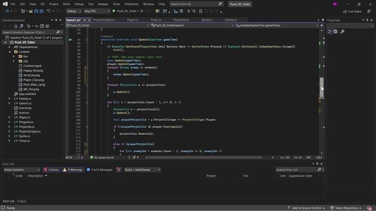This screenshot has height=211, width=376.
Task: Click Select Repository in status bar
Action: [346, 208]
